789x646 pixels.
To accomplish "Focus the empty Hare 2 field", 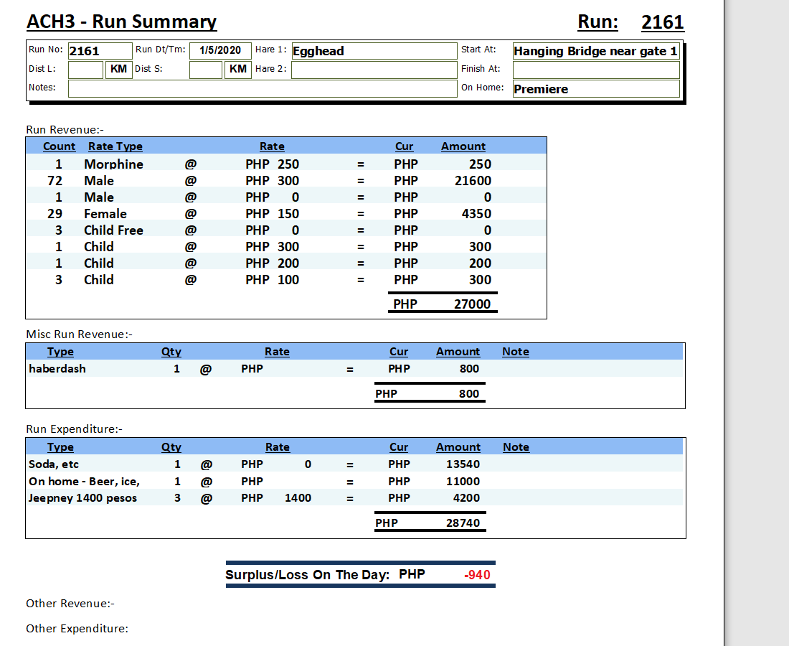I will pos(374,70).
